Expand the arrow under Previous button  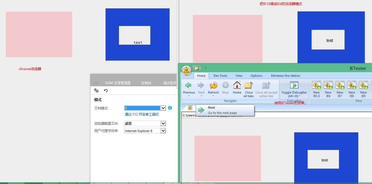tap(189, 96)
